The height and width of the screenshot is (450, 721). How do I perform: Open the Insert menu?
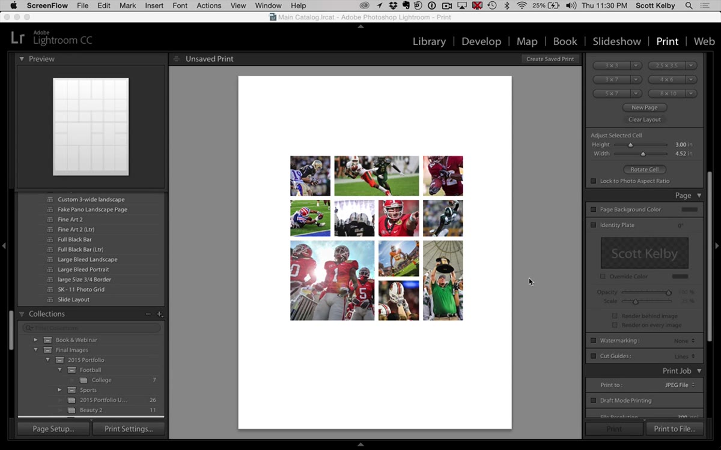[x=154, y=5]
